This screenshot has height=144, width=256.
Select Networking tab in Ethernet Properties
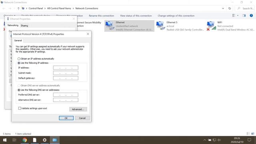click(x=13, y=25)
